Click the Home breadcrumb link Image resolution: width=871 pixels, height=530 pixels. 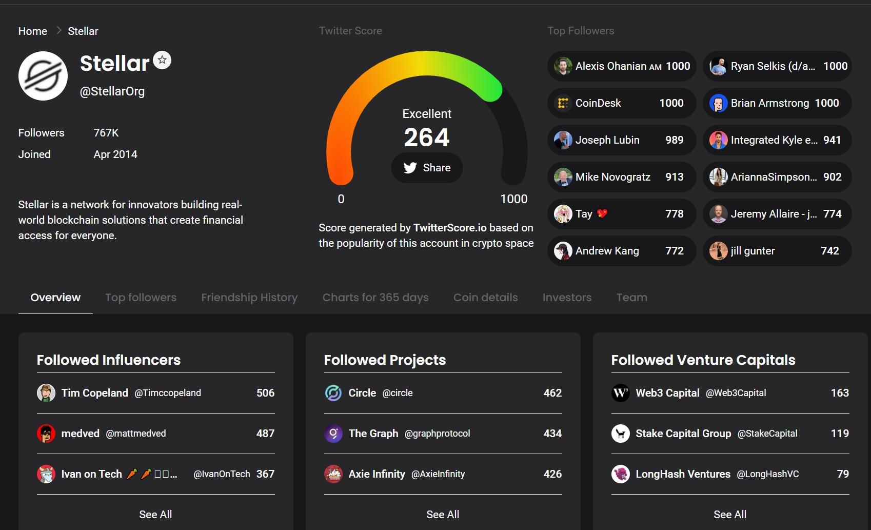tap(33, 31)
